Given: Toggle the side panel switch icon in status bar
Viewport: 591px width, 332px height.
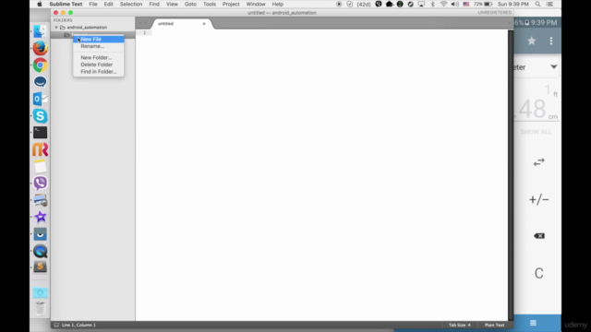Looking at the screenshot, I should pos(56,325).
